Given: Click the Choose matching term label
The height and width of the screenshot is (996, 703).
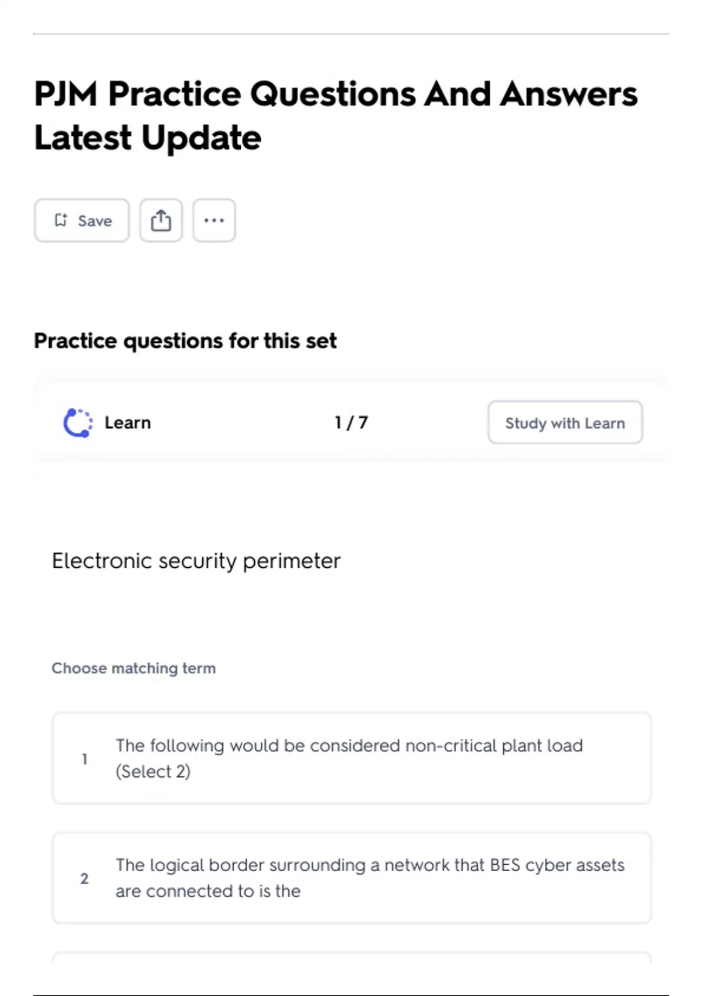Looking at the screenshot, I should [x=134, y=668].
